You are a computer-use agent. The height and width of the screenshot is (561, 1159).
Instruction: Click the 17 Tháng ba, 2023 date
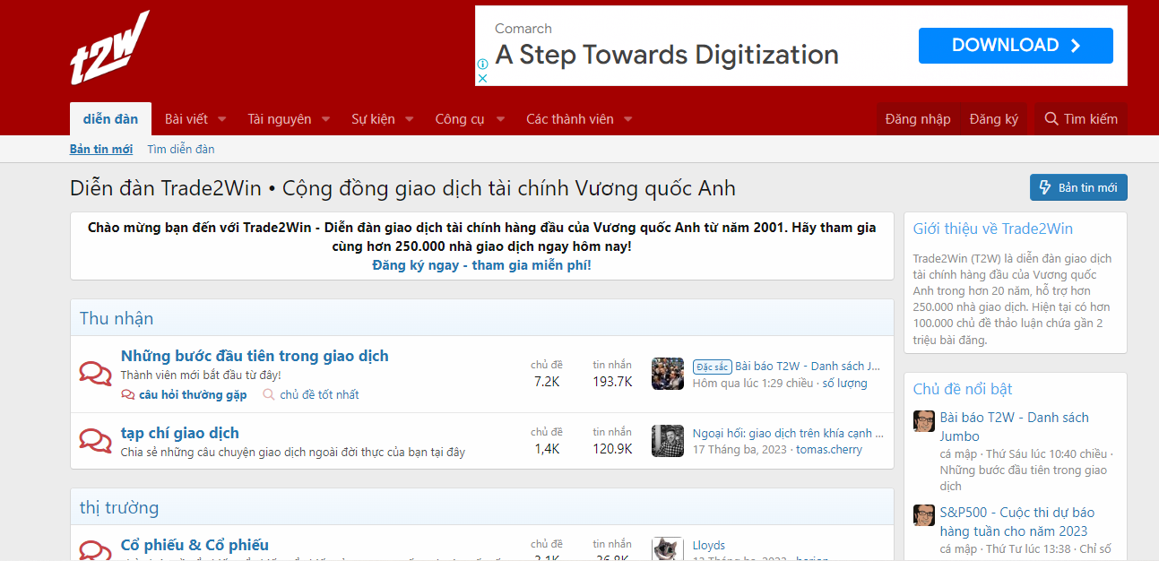pos(740,450)
